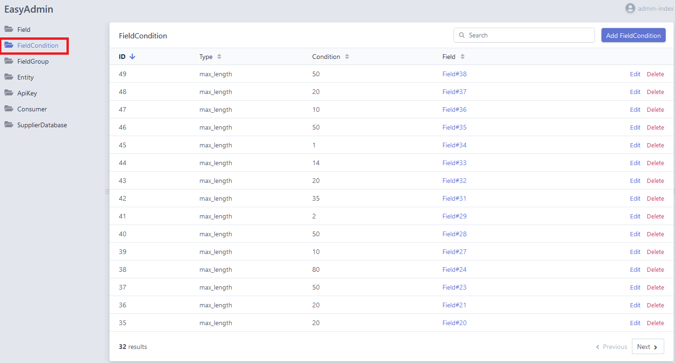Click the magnifier icon in search box

(x=462, y=35)
